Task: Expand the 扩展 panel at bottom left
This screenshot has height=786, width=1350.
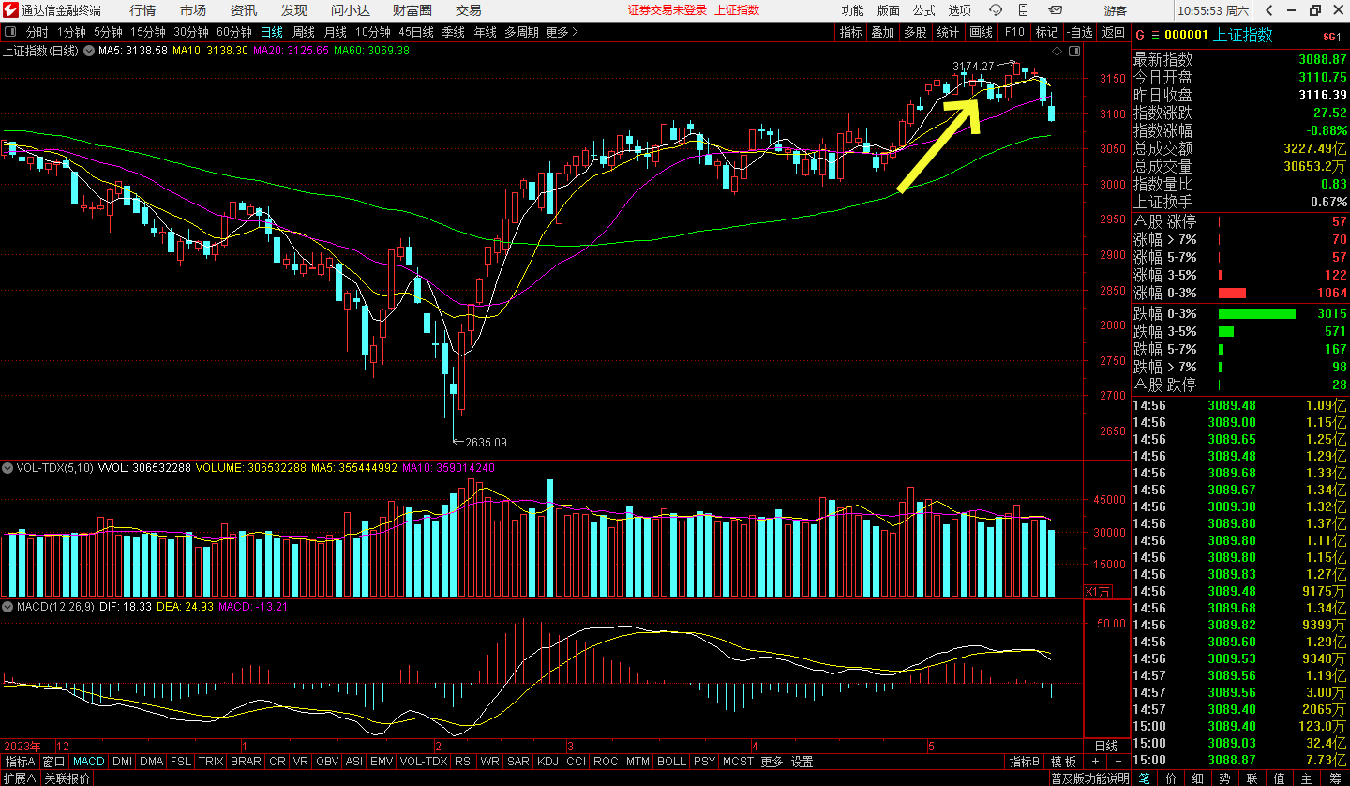Action: (19, 778)
